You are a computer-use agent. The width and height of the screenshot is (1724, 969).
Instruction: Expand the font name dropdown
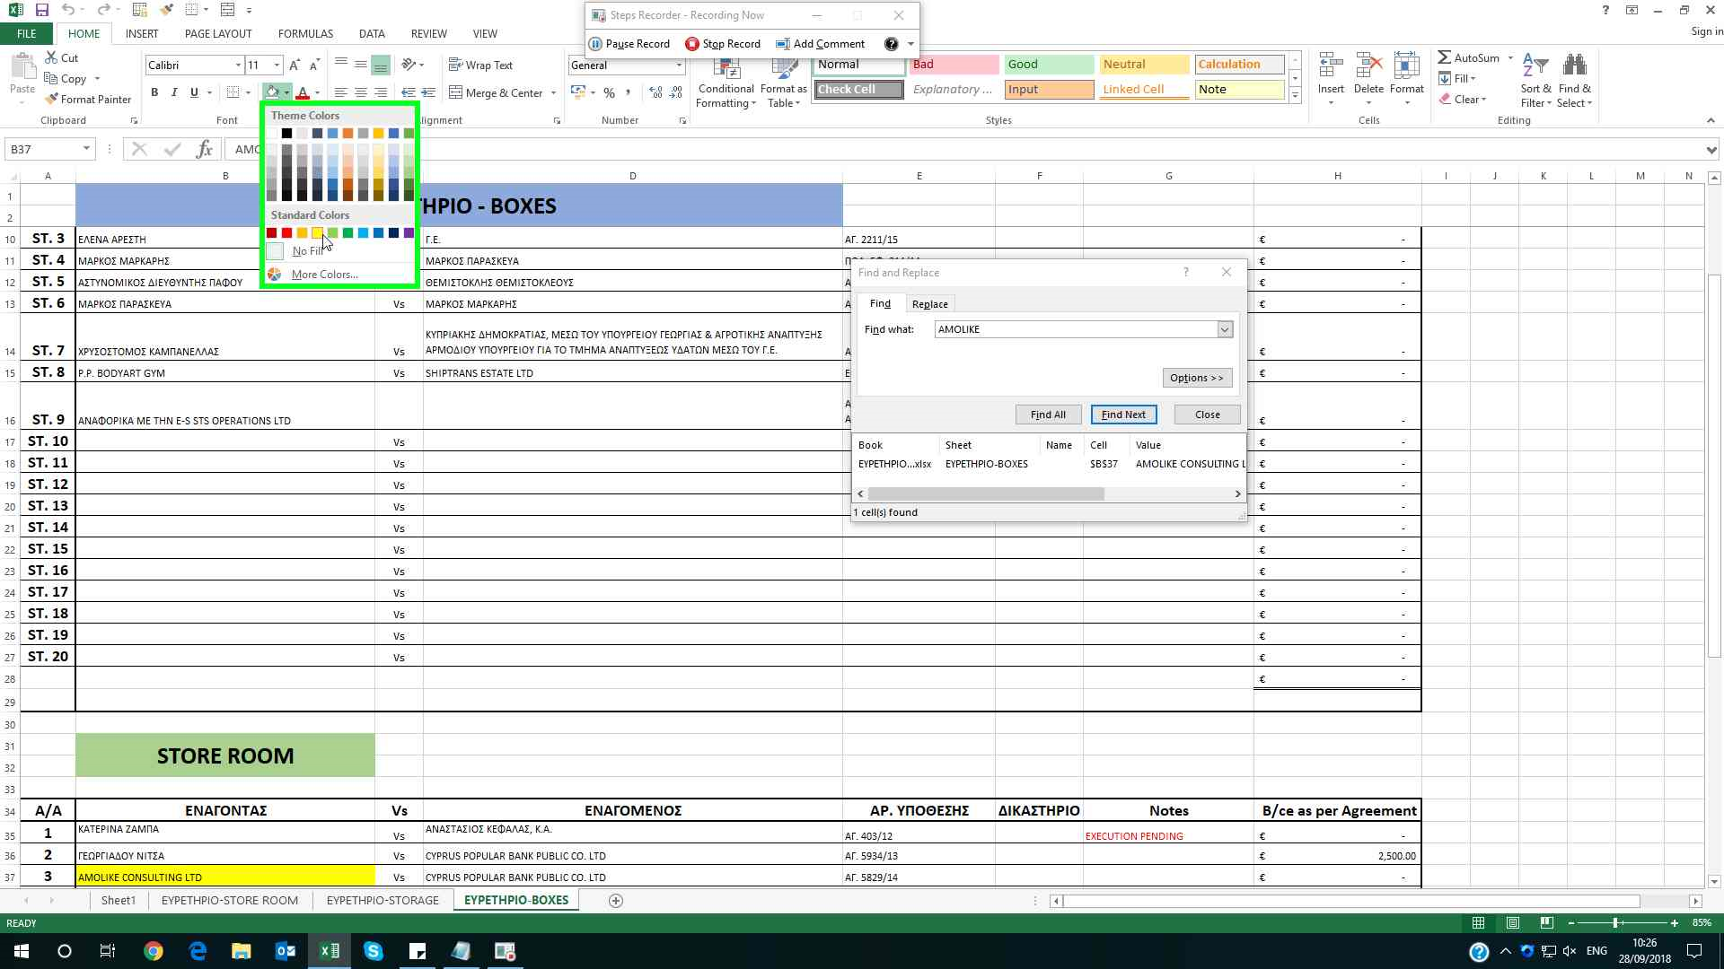tap(238, 65)
